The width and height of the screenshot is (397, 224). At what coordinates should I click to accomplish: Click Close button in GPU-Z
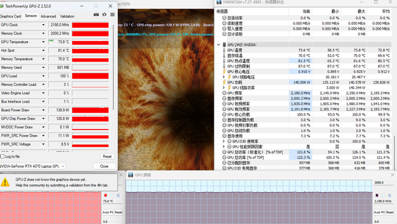[104, 166]
